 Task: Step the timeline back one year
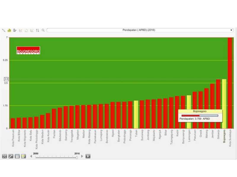click(31, 156)
